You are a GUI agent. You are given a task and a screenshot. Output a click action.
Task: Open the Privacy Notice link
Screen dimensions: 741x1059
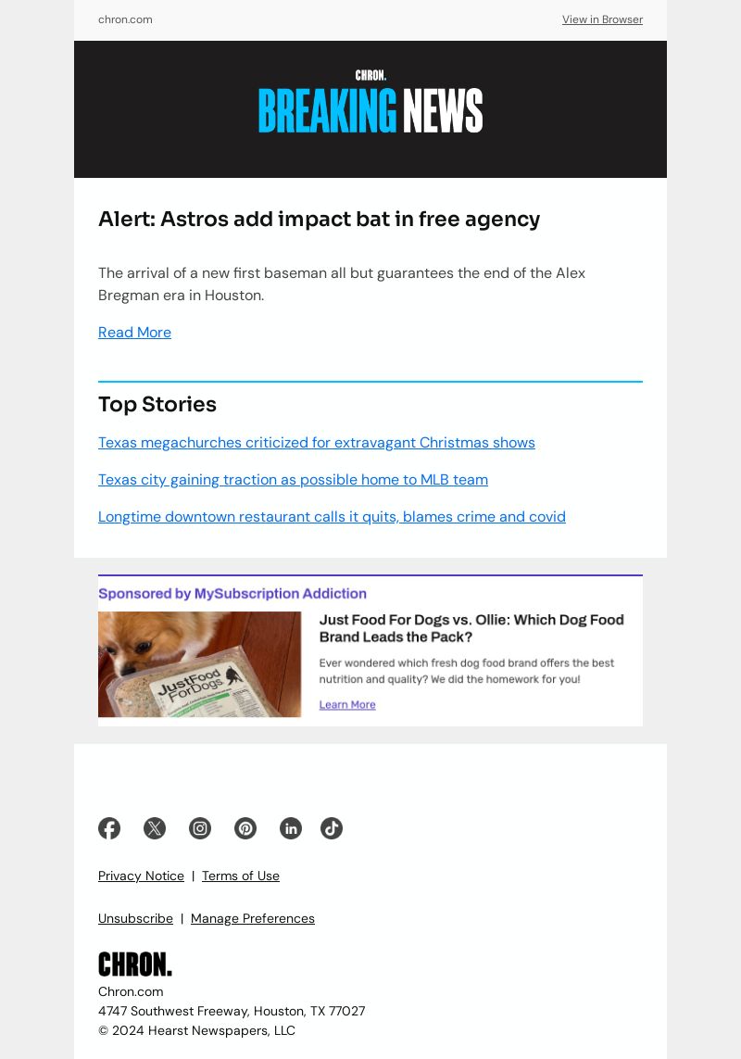click(141, 876)
